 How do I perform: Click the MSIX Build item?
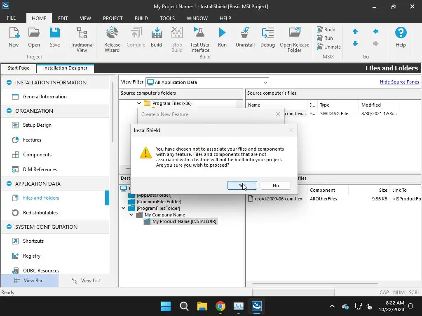pos(326,29)
